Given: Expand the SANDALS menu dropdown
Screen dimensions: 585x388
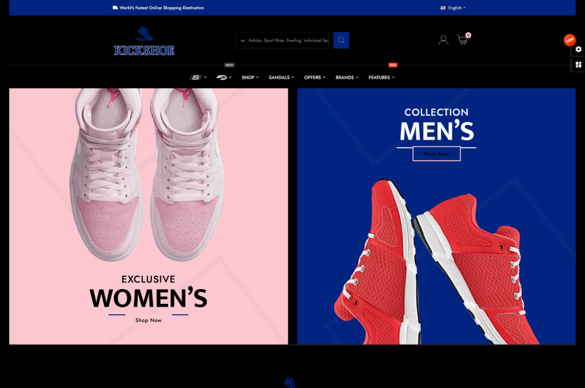Looking at the screenshot, I should pyautogui.click(x=281, y=78).
